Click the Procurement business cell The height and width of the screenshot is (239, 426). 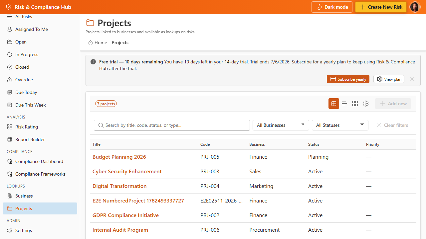point(264,230)
